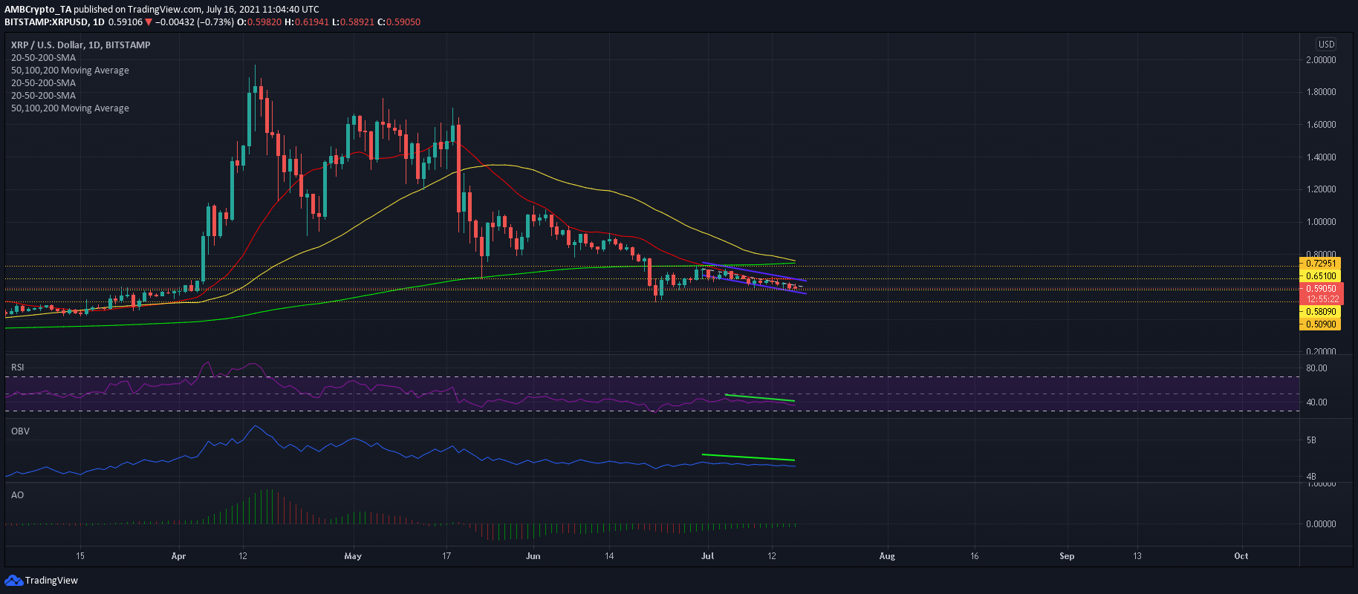
Task: Click the Jun date on time axis
Action: click(533, 556)
